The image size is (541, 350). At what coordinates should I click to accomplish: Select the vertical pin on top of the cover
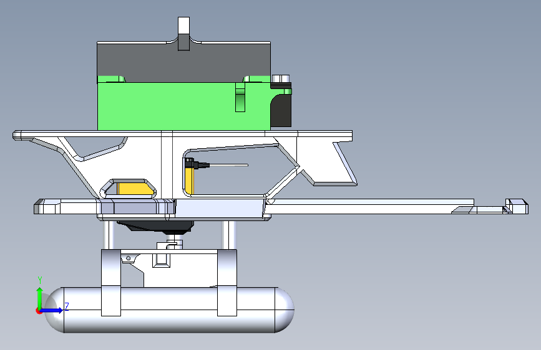pos(183,34)
